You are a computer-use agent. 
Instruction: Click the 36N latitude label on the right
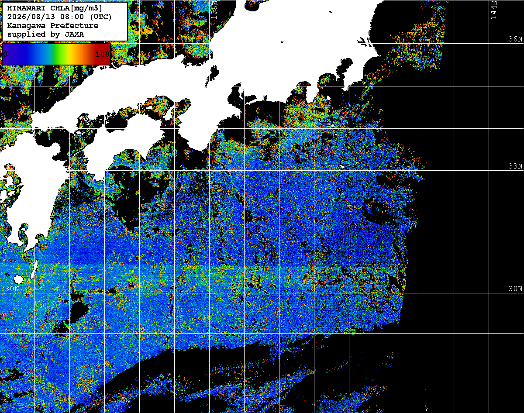pos(516,39)
